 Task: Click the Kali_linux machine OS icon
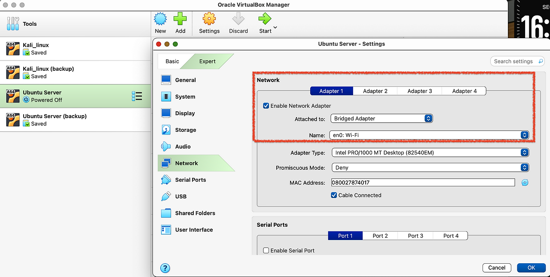[x=13, y=49]
